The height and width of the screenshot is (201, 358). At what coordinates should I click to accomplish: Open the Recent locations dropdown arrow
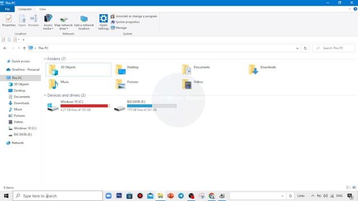[19, 48]
